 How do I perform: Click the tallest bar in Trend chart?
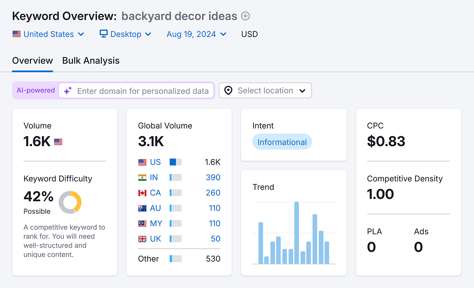click(x=297, y=233)
